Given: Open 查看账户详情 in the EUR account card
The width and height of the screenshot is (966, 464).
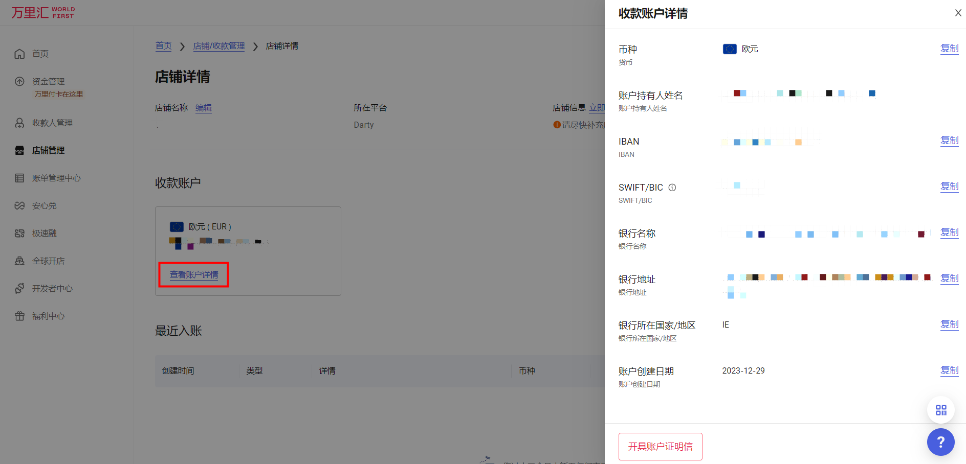Looking at the screenshot, I should (x=193, y=274).
